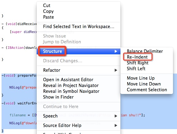
Task: Expand the Refactor submenu arrow
Action: pos(116,70)
